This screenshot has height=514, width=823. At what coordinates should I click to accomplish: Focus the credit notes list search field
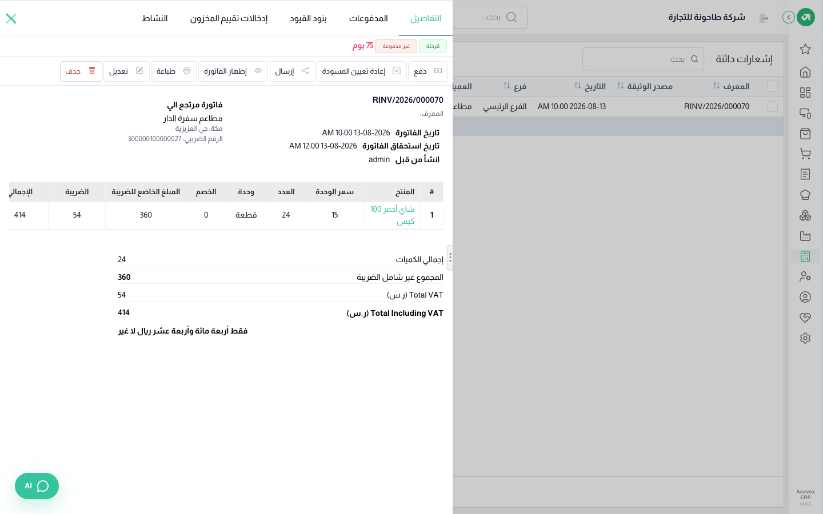pyautogui.click(x=643, y=59)
